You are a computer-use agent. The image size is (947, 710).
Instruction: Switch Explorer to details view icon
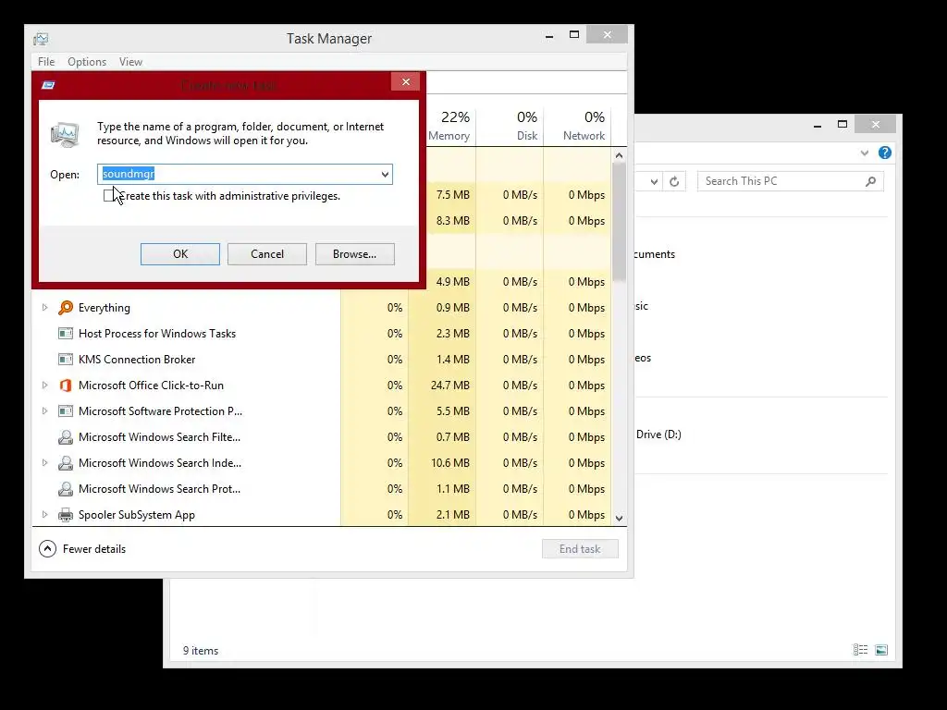tap(861, 650)
